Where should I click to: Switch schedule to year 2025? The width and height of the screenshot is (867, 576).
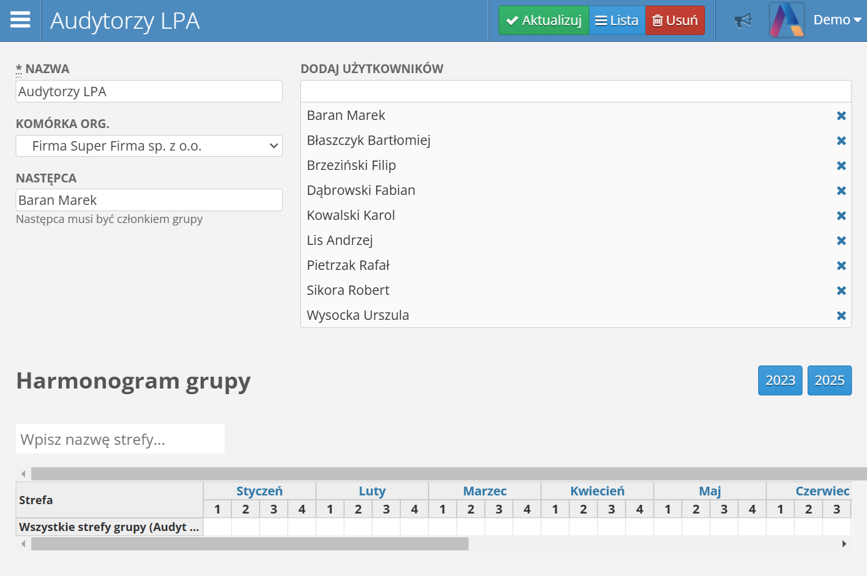coord(829,380)
